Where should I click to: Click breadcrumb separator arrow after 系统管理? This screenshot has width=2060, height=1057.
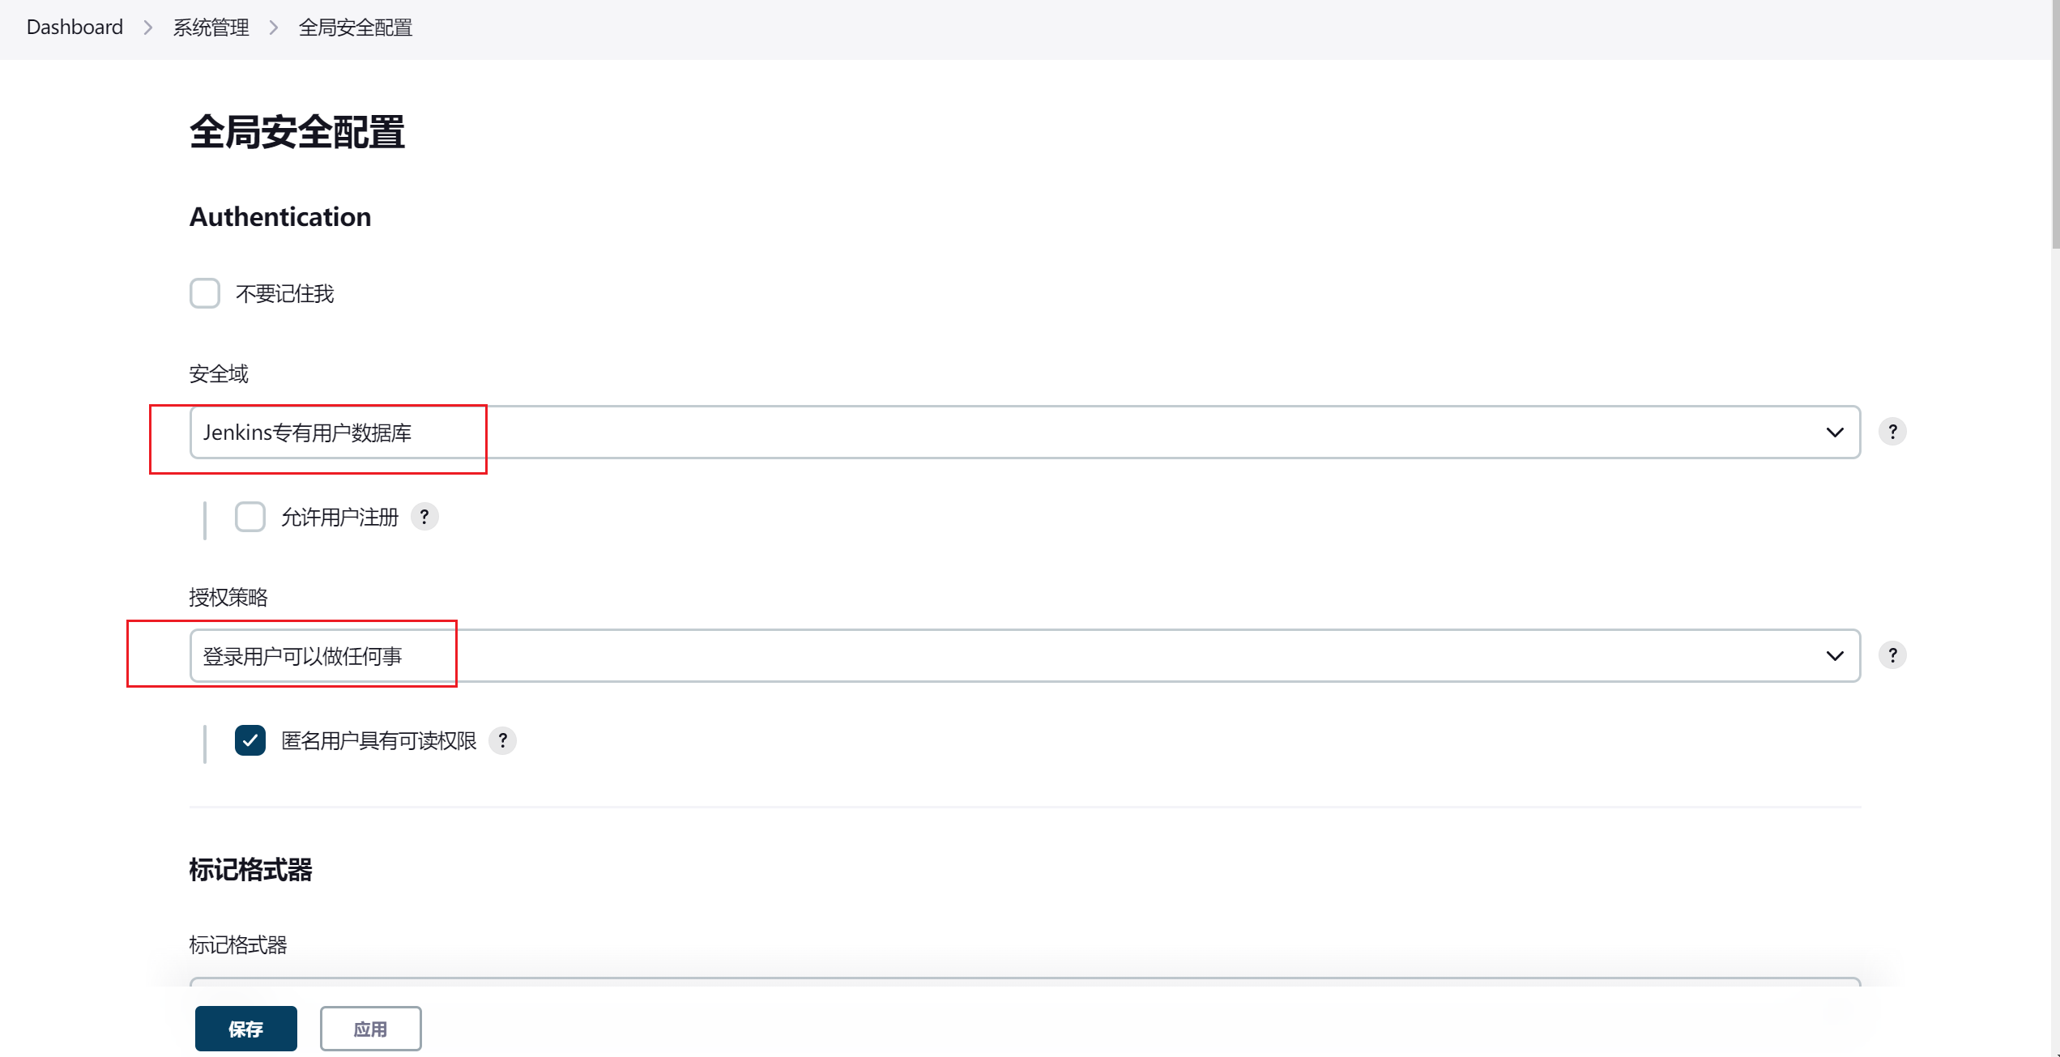point(274,28)
